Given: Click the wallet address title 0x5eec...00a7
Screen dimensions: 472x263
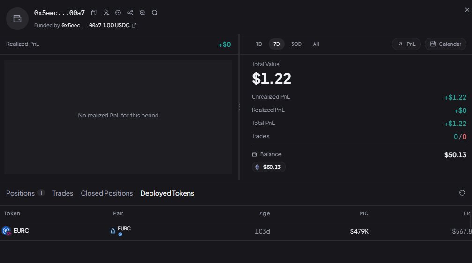Looking at the screenshot, I should (x=60, y=13).
